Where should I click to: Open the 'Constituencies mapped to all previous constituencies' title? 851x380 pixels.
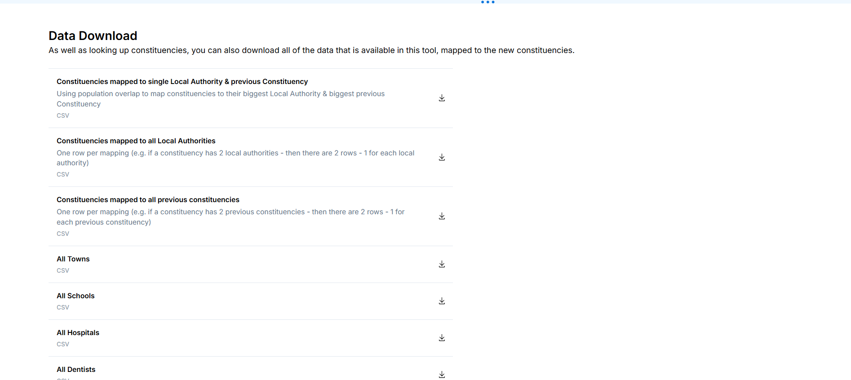coord(148,200)
